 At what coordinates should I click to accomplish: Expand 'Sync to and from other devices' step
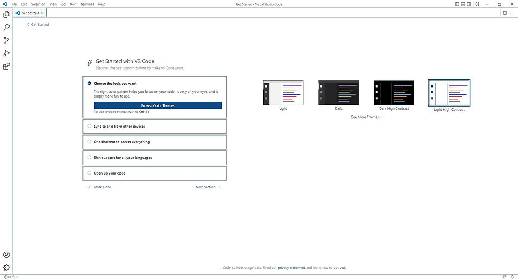pos(154,127)
